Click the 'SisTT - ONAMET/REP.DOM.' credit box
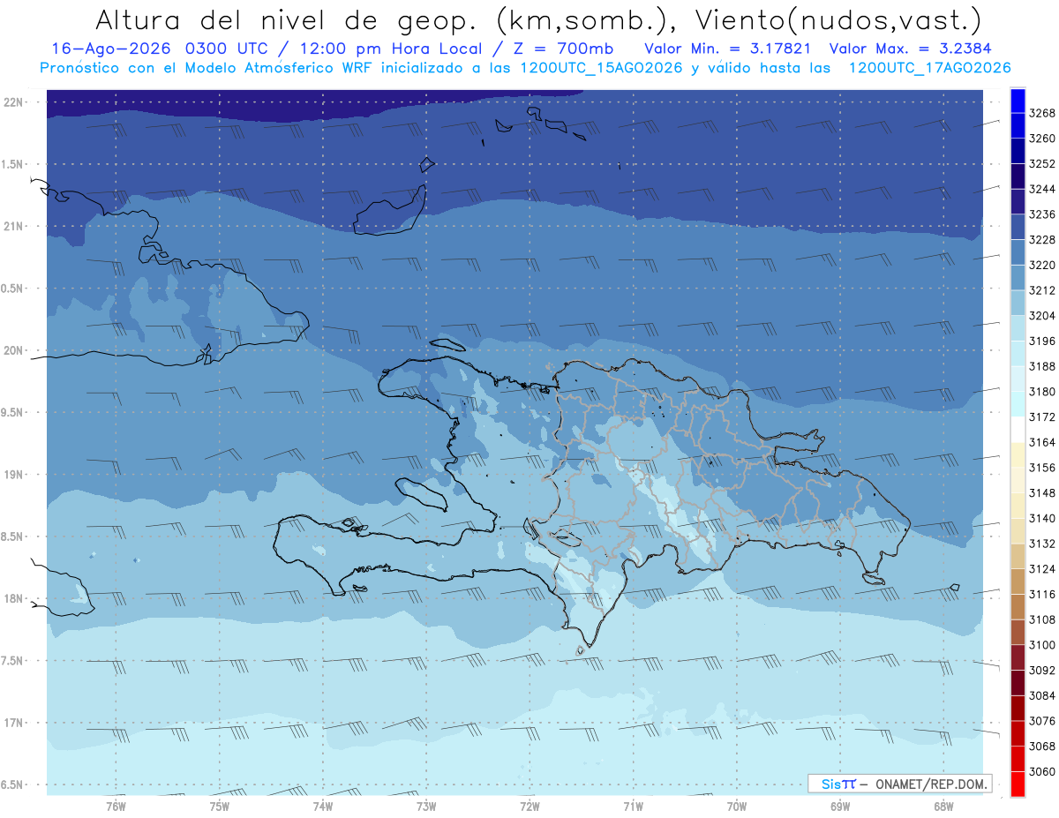 (x=899, y=784)
